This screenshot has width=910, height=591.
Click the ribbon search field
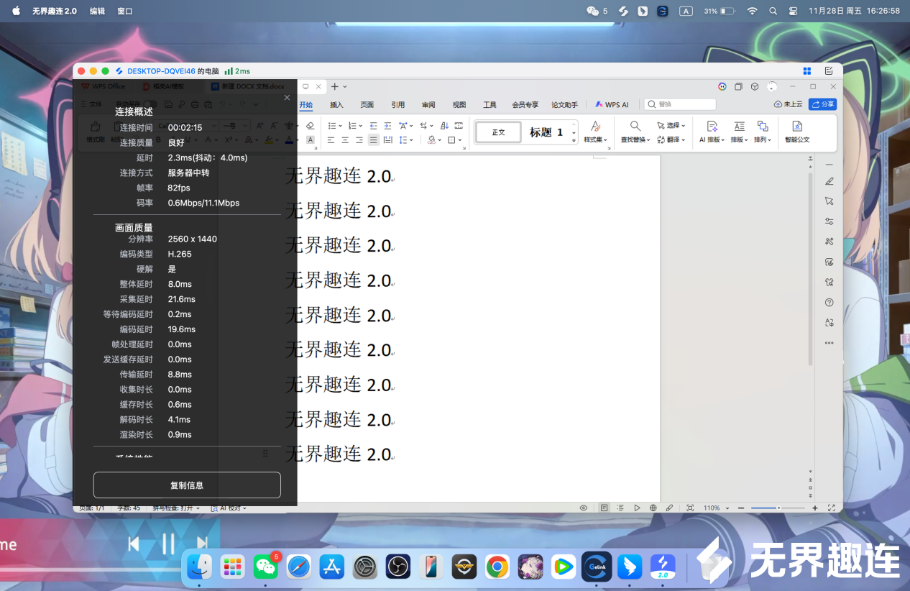tap(679, 104)
